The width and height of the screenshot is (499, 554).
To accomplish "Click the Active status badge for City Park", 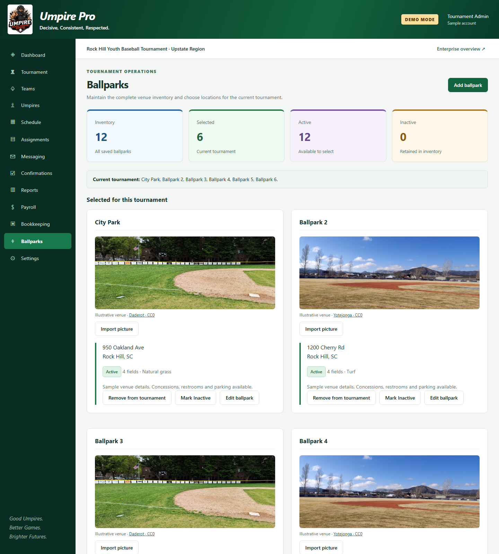I will point(112,372).
